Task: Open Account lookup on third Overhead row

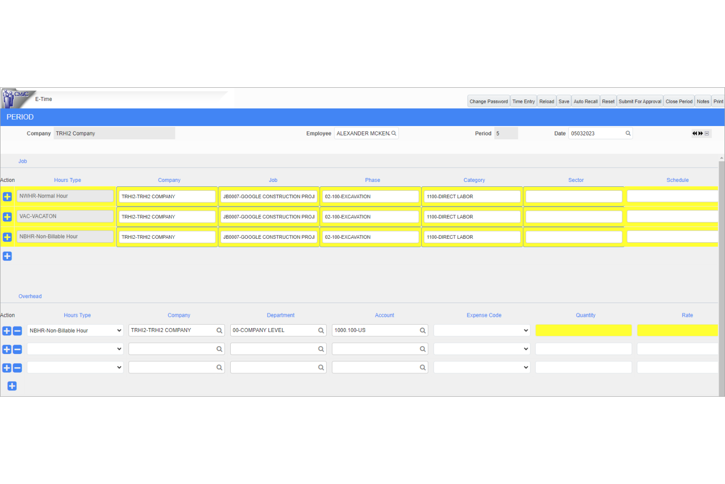Action: 423,367
